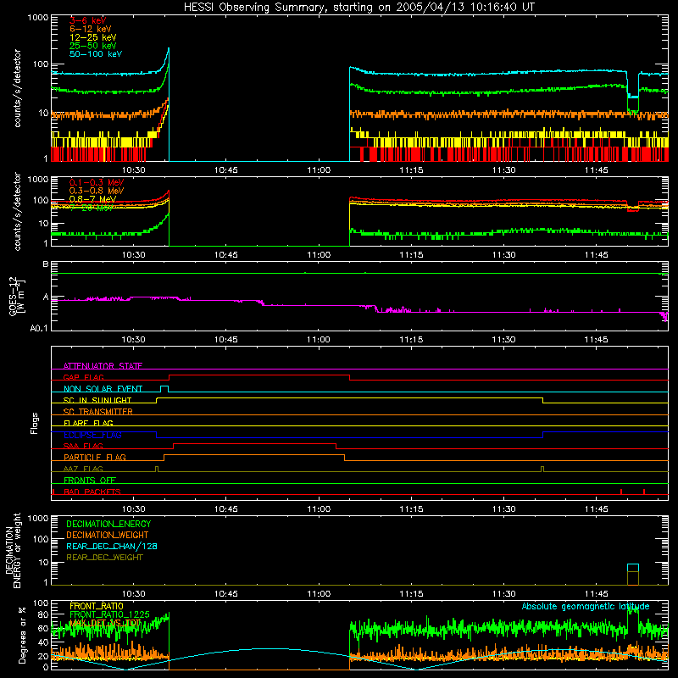Click 11:45 tick under the decimation panel
The width and height of the screenshot is (678, 678).
597,594
